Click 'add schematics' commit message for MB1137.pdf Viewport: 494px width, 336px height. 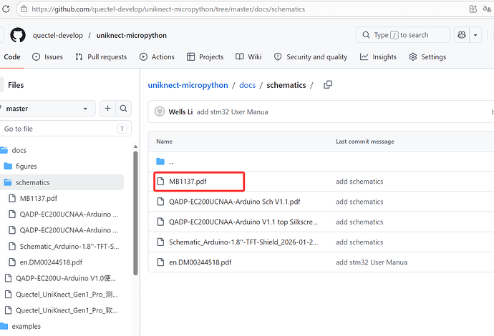tap(359, 182)
